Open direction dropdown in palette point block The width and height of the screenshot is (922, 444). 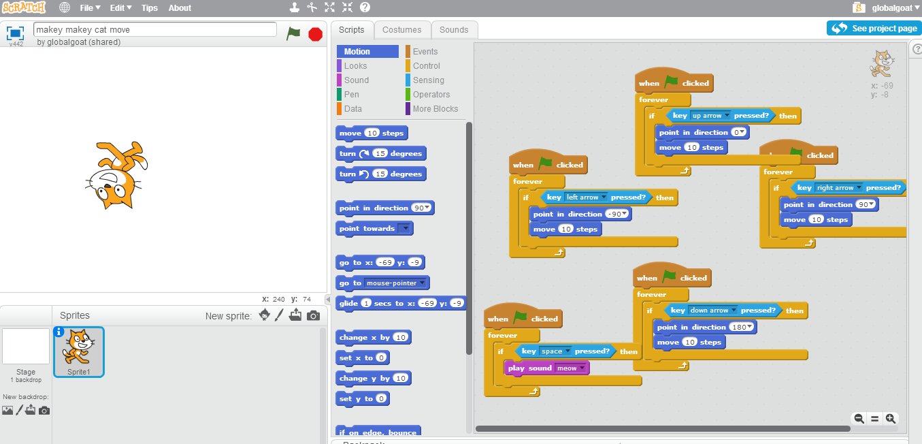428,208
